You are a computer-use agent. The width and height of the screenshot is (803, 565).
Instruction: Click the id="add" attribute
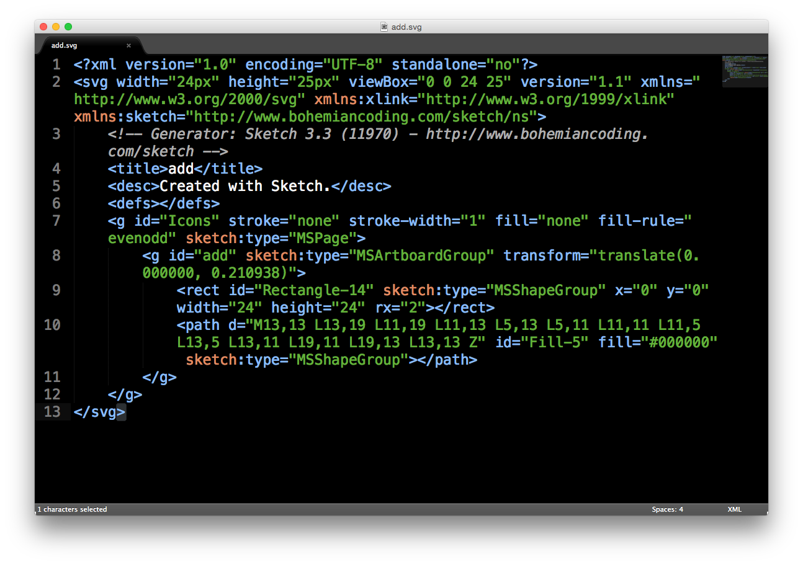click(202, 256)
